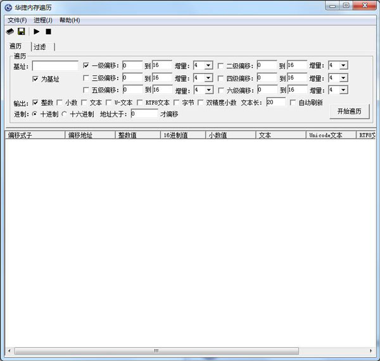Open 五级偏移 增量 dropdown
The width and height of the screenshot is (380, 361).
point(208,90)
